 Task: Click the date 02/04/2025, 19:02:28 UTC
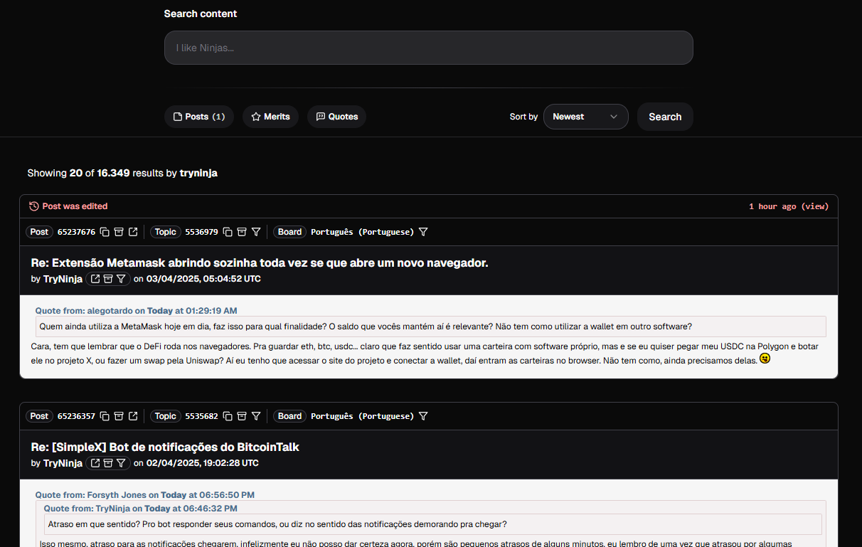(x=202, y=463)
